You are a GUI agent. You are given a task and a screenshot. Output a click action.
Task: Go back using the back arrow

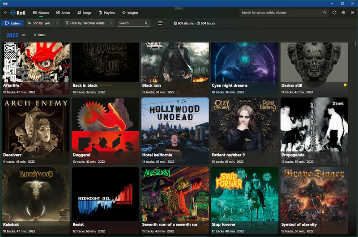tap(5, 13)
